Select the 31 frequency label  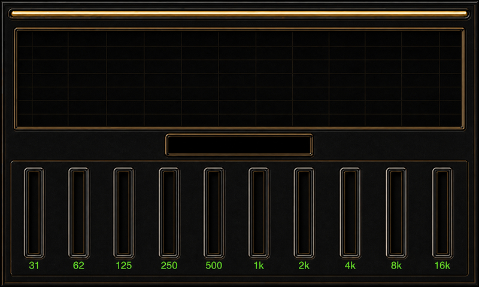[x=34, y=265]
